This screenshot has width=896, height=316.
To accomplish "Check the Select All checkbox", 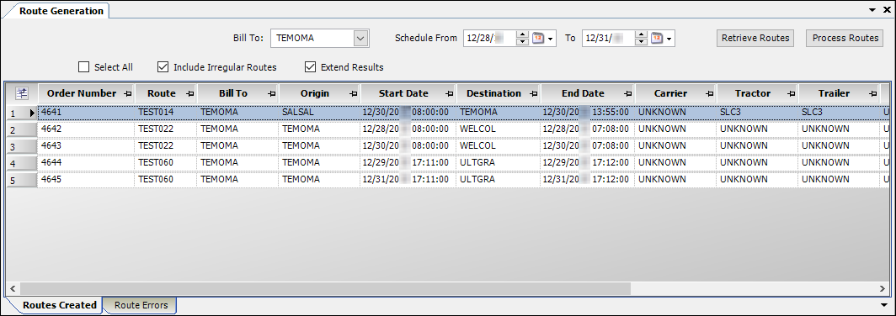I will coord(84,67).
